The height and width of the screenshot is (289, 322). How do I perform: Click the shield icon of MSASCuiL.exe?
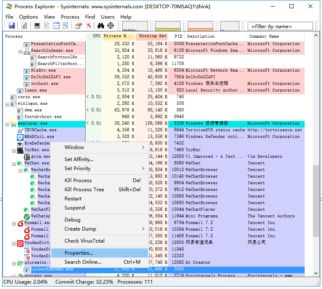tap(20, 137)
